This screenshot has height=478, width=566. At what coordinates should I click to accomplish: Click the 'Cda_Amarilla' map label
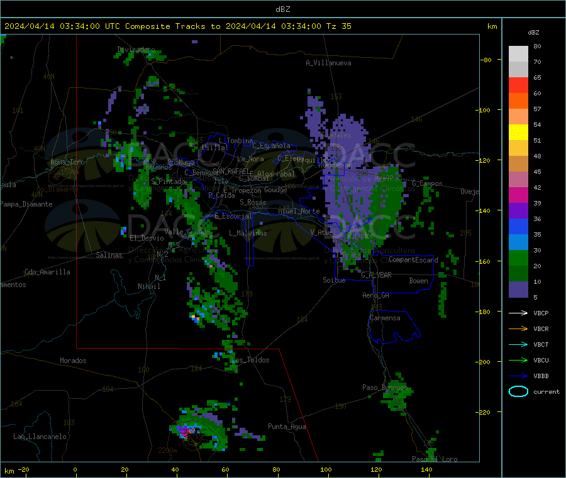pos(47,272)
